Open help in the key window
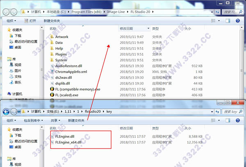246x167 pixels. point(238,120)
